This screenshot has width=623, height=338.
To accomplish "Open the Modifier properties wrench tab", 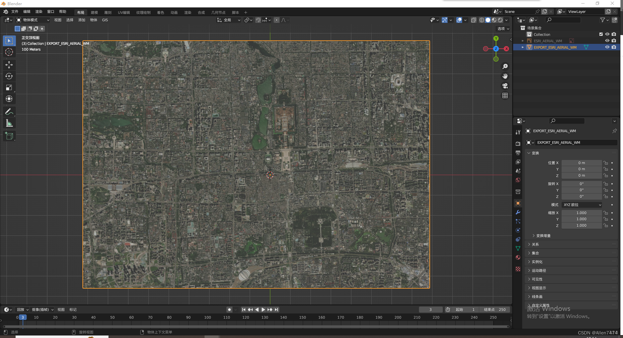I will tap(518, 212).
